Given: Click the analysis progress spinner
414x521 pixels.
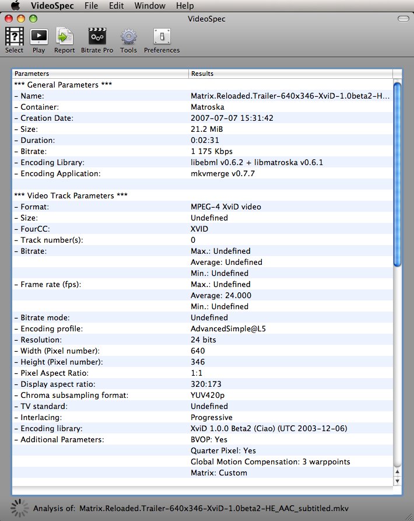Looking at the screenshot, I should (x=20, y=508).
